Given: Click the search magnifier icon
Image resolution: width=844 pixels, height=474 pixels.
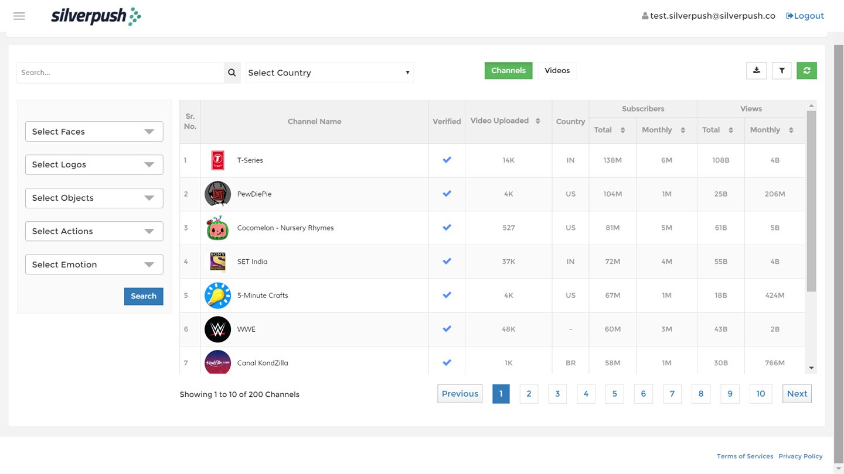Looking at the screenshot, I should tap(232, 73).
